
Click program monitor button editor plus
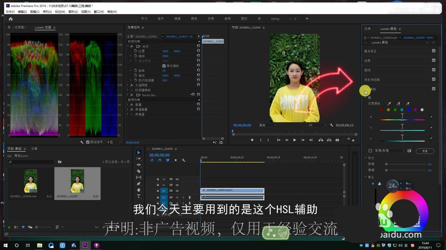[353, 140]
